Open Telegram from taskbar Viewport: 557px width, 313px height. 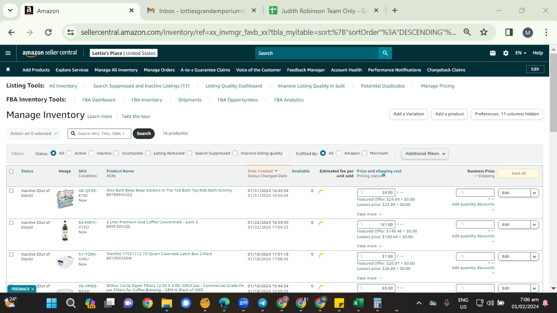click(x=263, y=303)
